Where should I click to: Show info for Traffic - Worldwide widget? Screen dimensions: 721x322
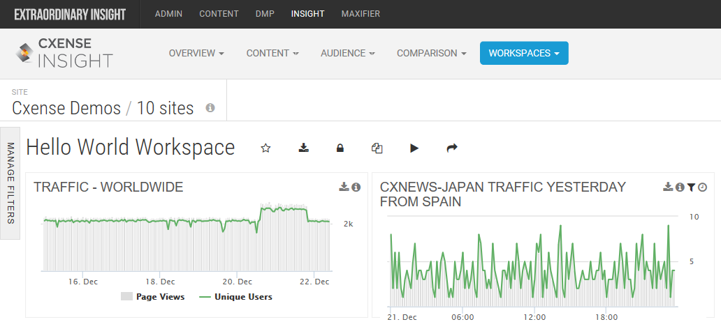(356, 187)
